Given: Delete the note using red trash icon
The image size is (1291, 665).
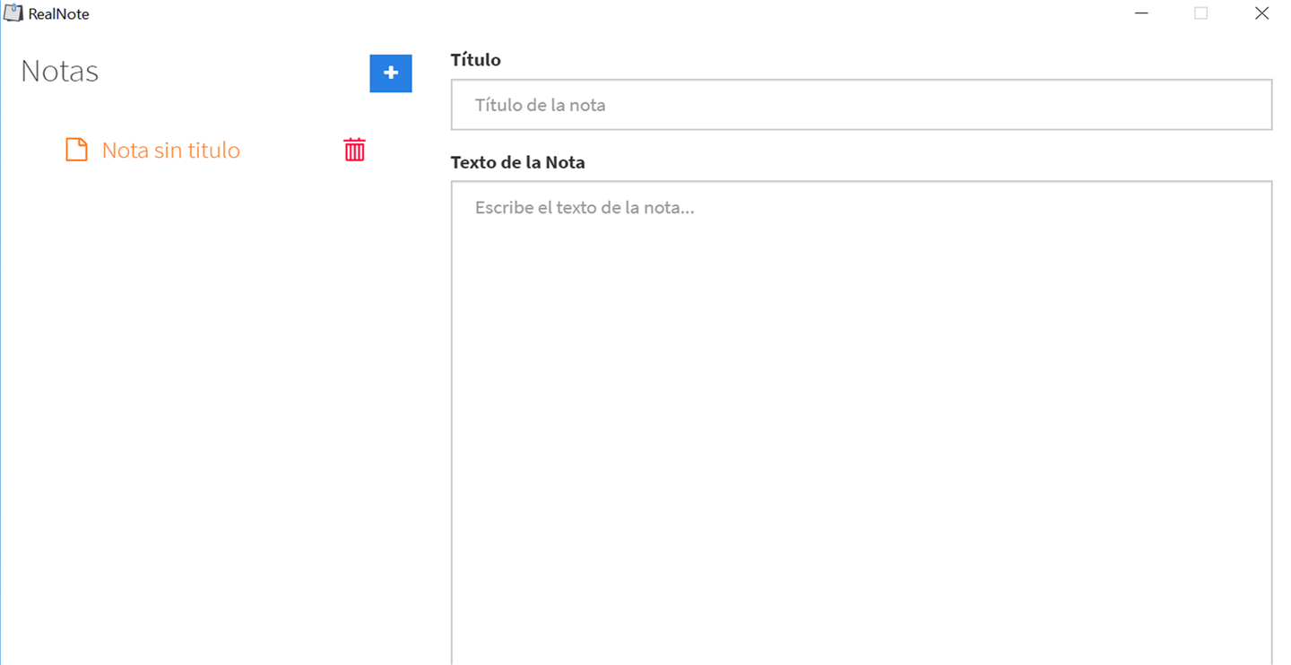Looking at the screenshot, I should [354, 150].
